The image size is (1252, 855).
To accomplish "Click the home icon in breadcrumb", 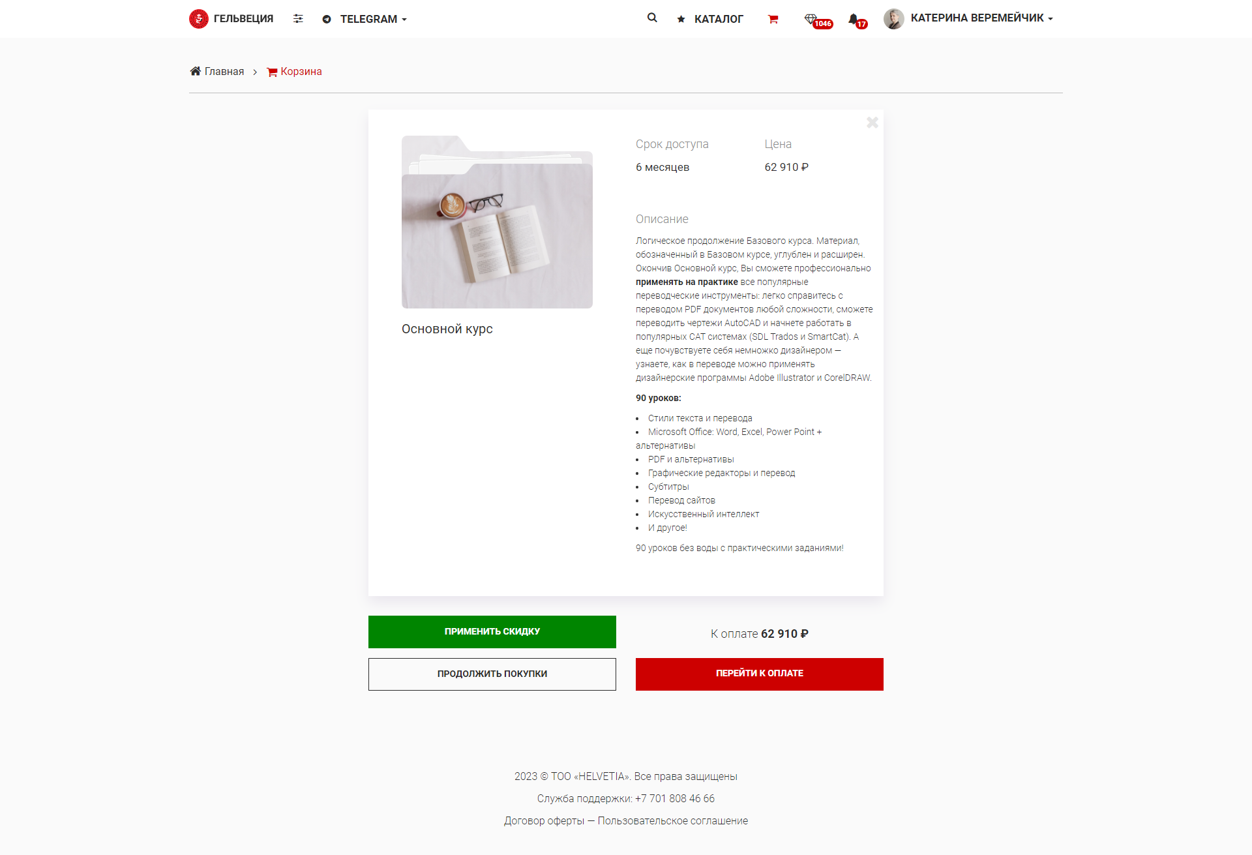I will (x=195, y=71).
